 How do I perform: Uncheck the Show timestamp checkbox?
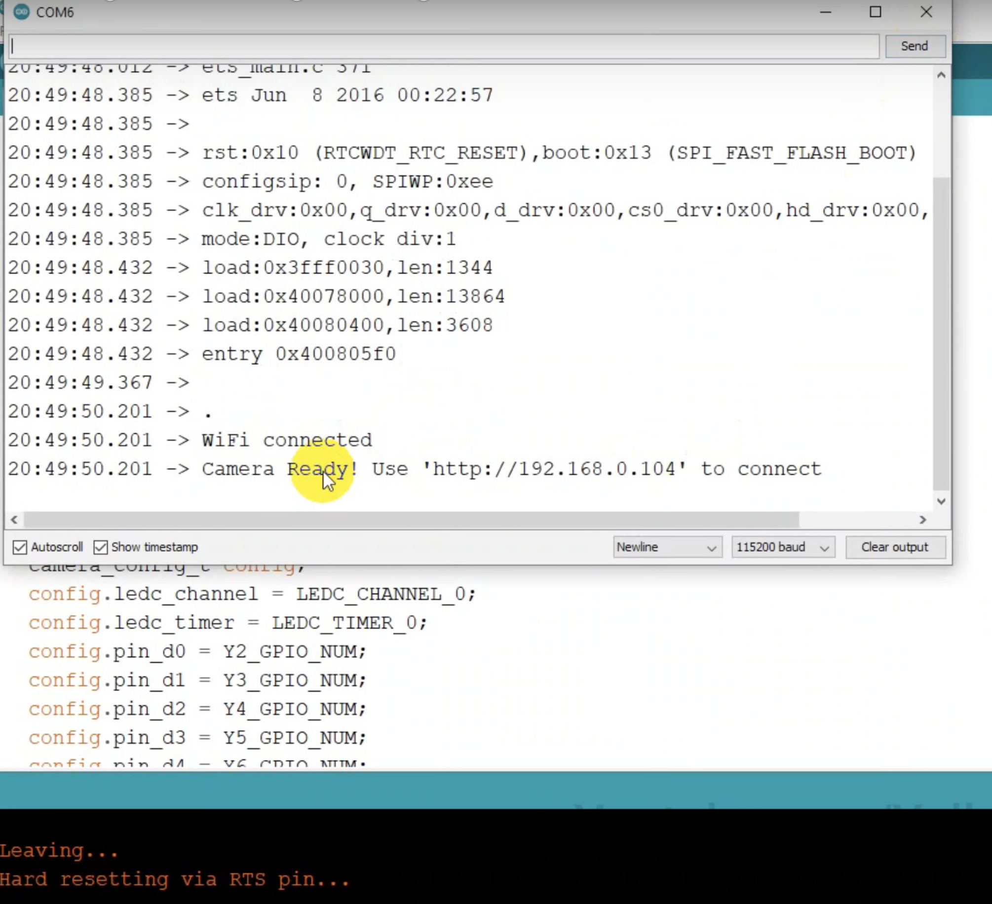(101, 547)
